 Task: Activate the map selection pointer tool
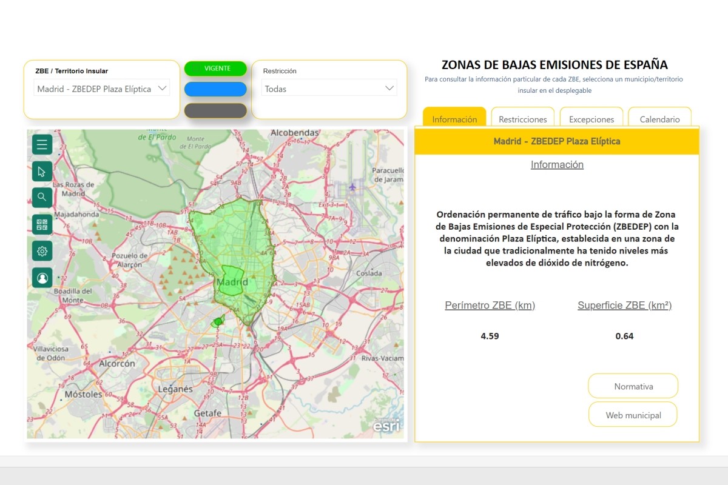[42, 171]
